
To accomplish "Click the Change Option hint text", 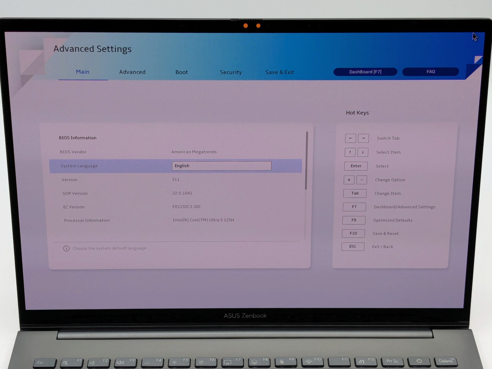I will click(x=390, y=180).
